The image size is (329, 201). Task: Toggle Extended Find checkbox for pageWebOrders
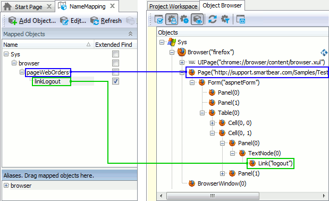pos(115,72)
